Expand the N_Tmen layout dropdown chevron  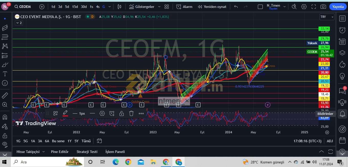[284, 7]
